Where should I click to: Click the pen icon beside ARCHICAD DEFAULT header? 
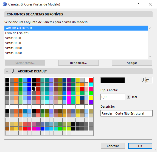(x=13, y=71)
